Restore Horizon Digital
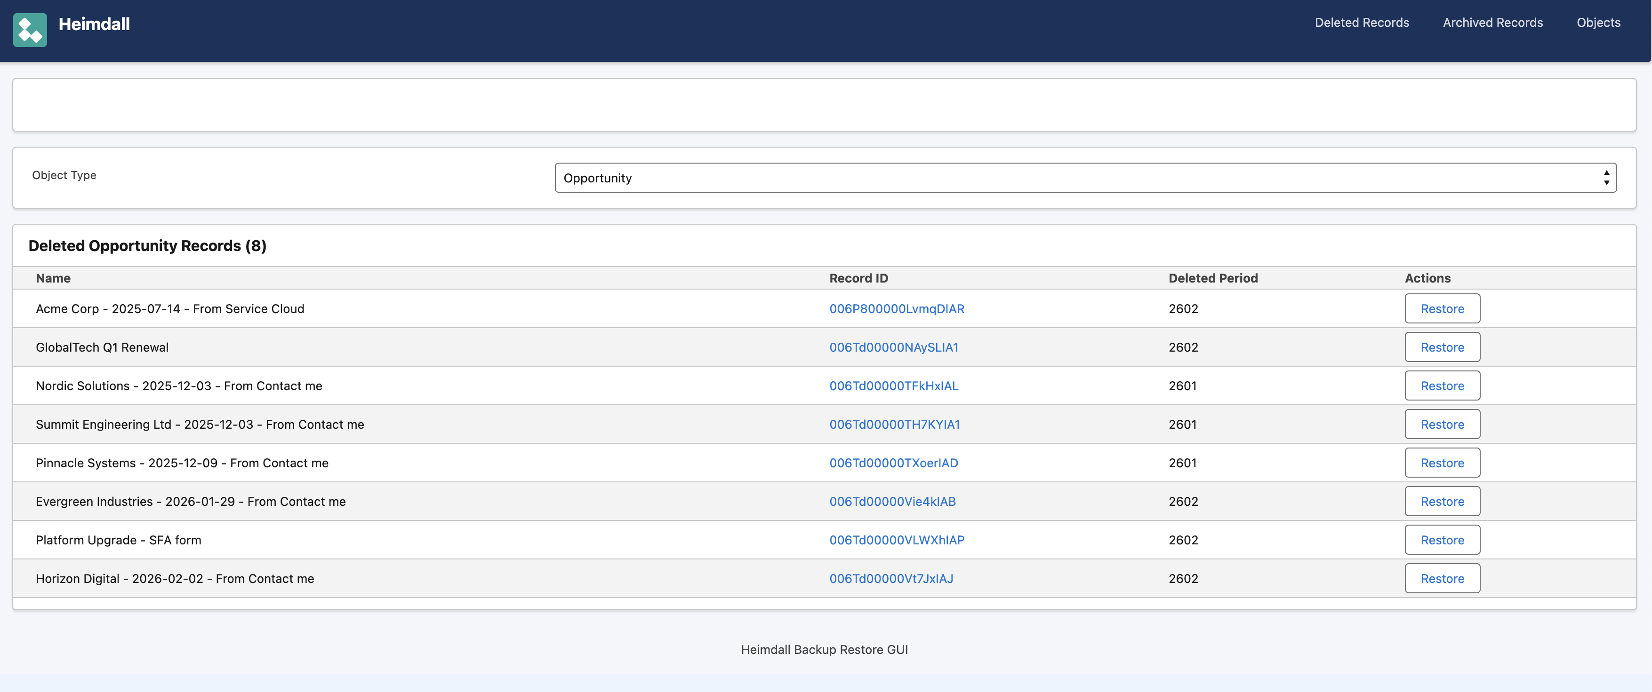The height and width of the screenshot is (692, 1652). [1442, 578]
